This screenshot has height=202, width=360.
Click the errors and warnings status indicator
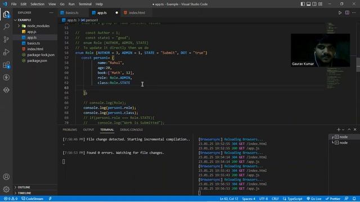coord(11,199)
